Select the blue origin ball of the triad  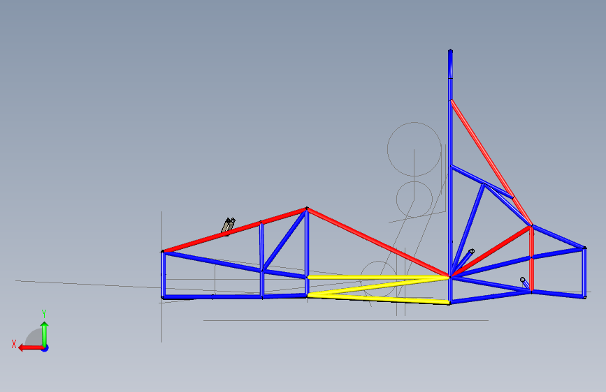pyautogui.click(x=45, y=348)
